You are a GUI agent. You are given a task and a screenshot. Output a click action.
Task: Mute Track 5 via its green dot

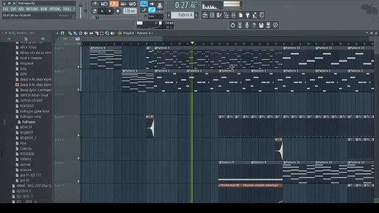click(78, 159)
